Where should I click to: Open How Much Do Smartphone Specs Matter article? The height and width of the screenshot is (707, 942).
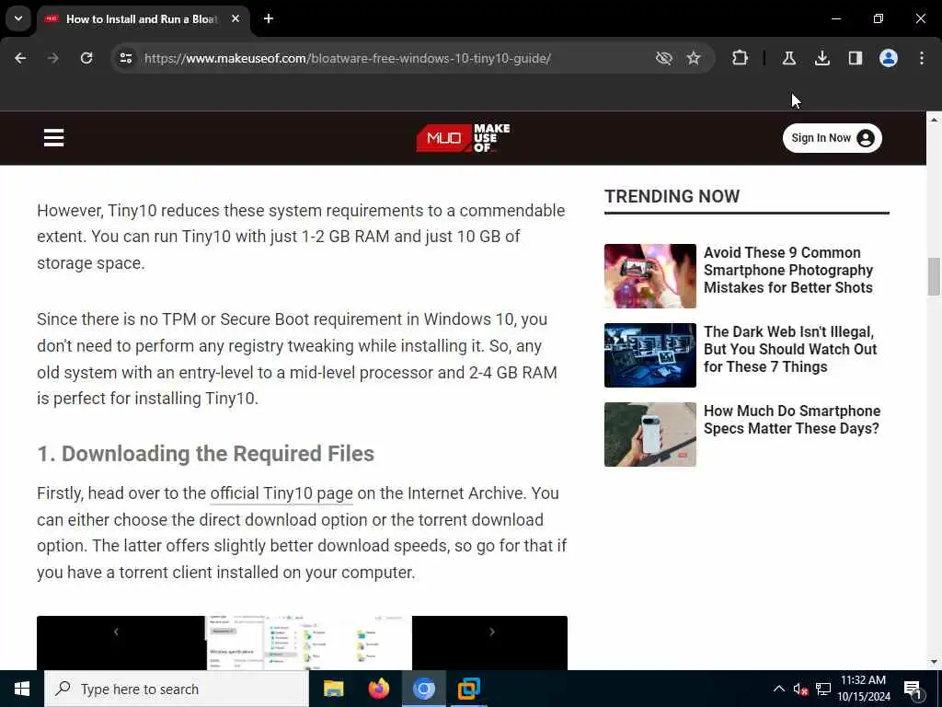pos(792,420)
